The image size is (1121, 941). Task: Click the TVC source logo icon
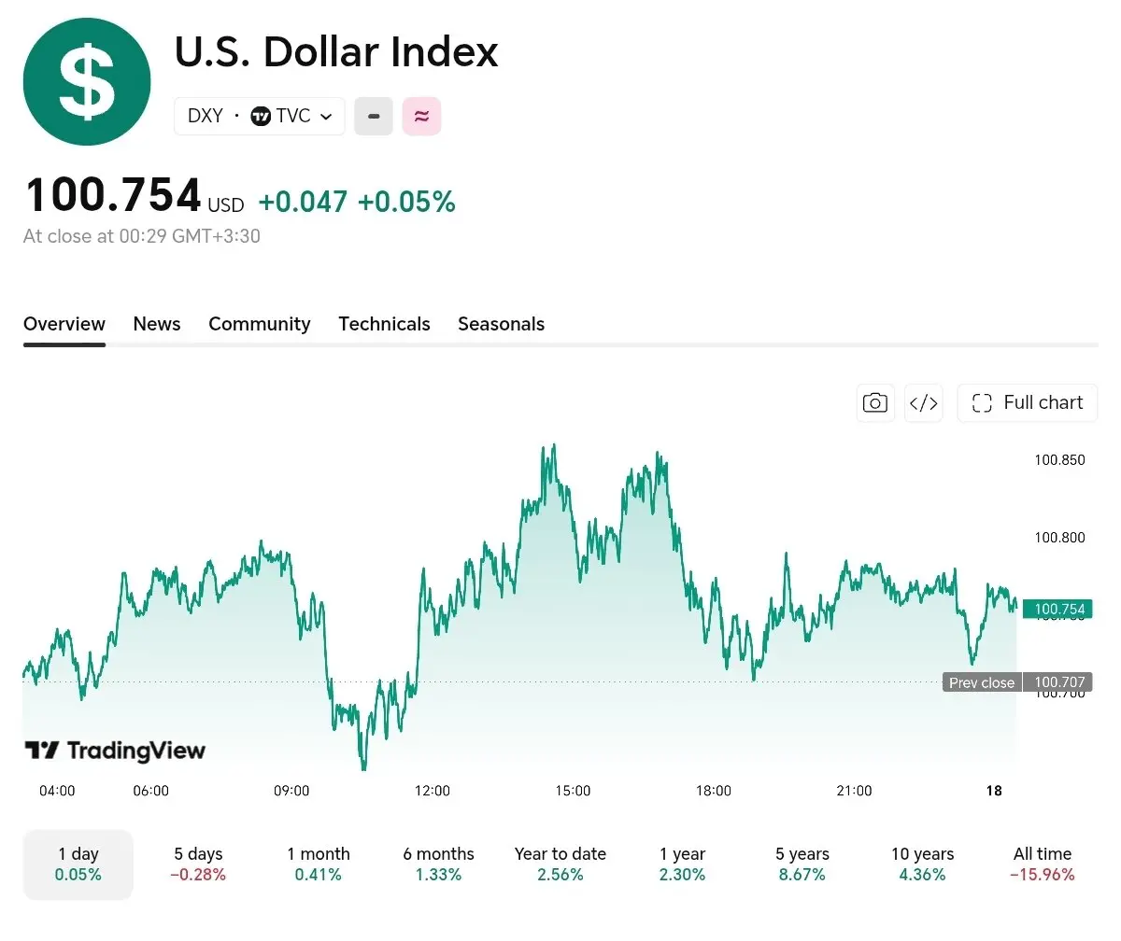[x=261, y=117]
